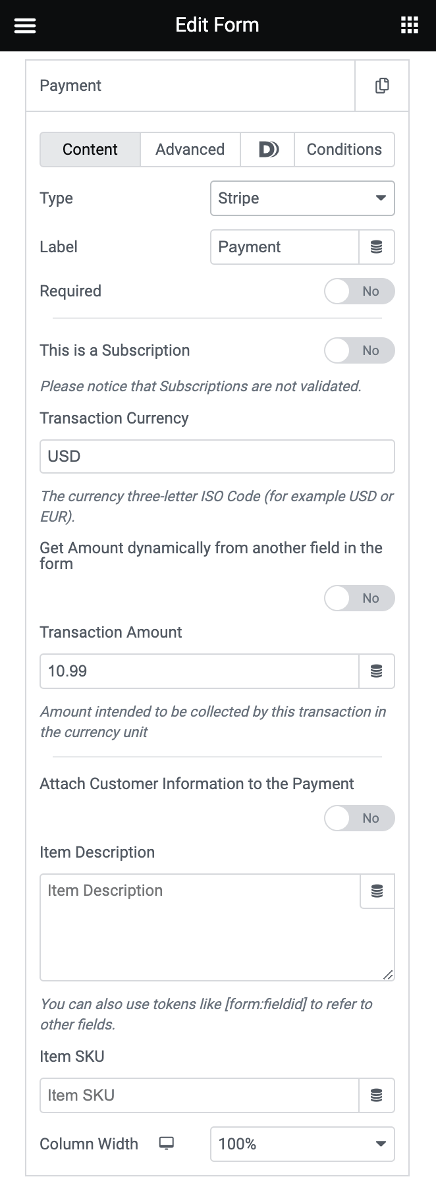This screenshot has height=1183, width=436.
Task: Open the dynamic D tab
Action: click(x=267, y=150)
